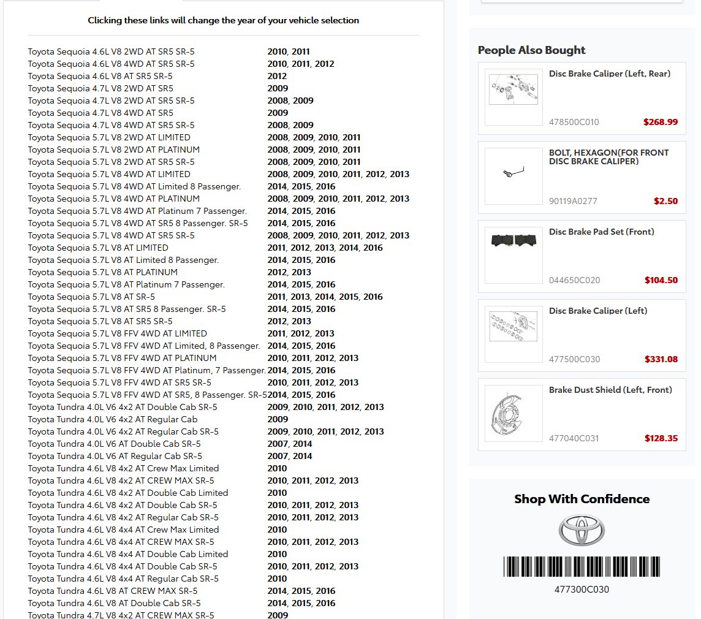This screenshot has width=701, height=619.
Task: Select year 2008 for Sequoia 4.7L 2WD SR5 SR-5
Action: tap(278, 101)
